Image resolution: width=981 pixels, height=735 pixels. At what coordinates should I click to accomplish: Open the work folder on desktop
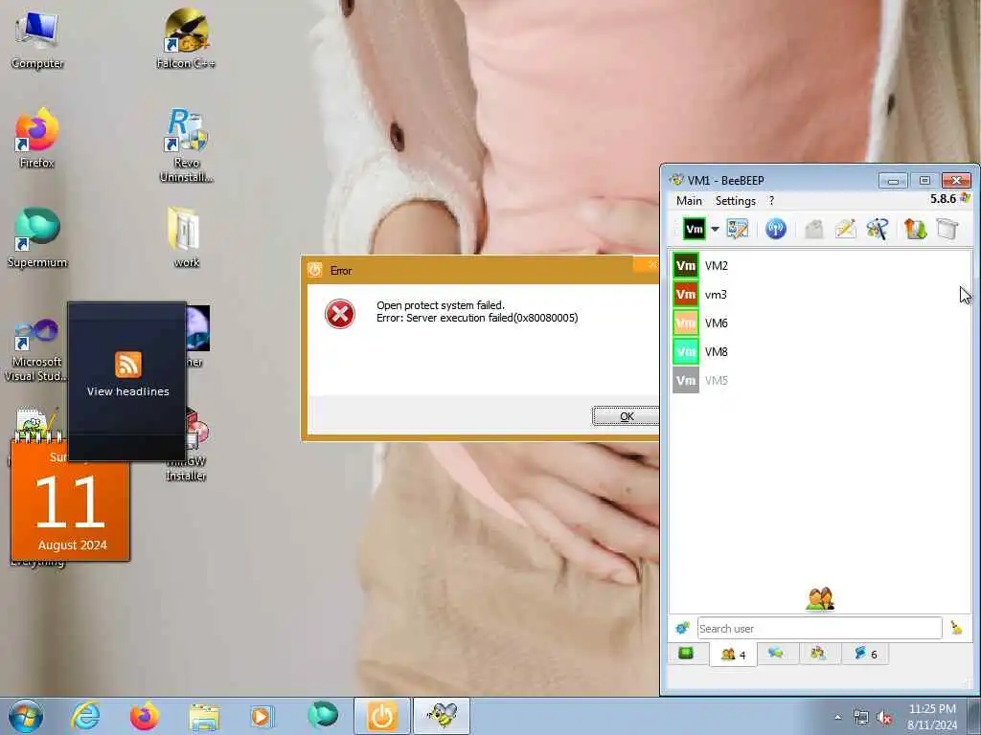[x=186, y=238]
